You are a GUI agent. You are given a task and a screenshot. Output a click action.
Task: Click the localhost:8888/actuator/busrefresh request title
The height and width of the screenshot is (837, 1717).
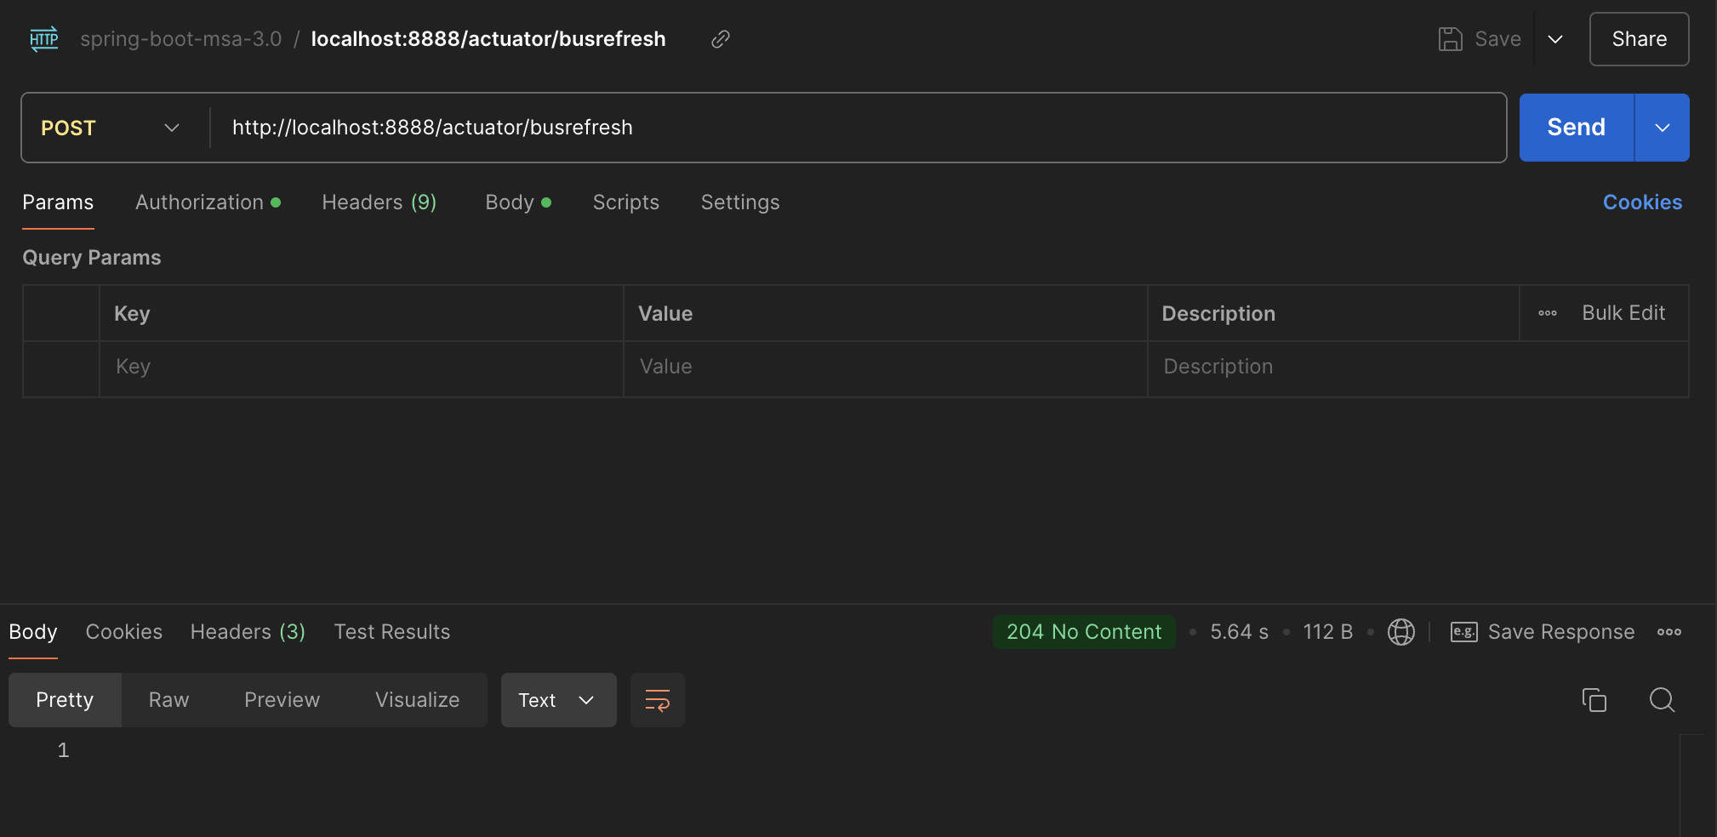[488, 39]
